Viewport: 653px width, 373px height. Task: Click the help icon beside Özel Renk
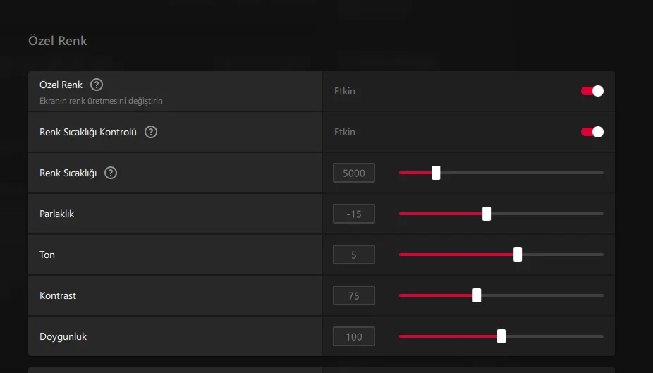[x=97, y=85]
